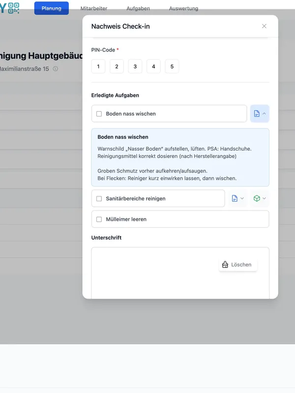This screenshot has width=295, height=393.
Task: Open the document notes for Sanitärbereiche reinigen
Action: [235, 199]
